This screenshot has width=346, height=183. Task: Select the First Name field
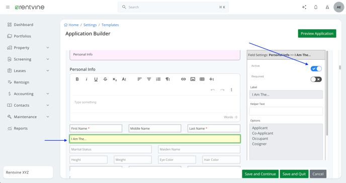click(x=96, y=128)
